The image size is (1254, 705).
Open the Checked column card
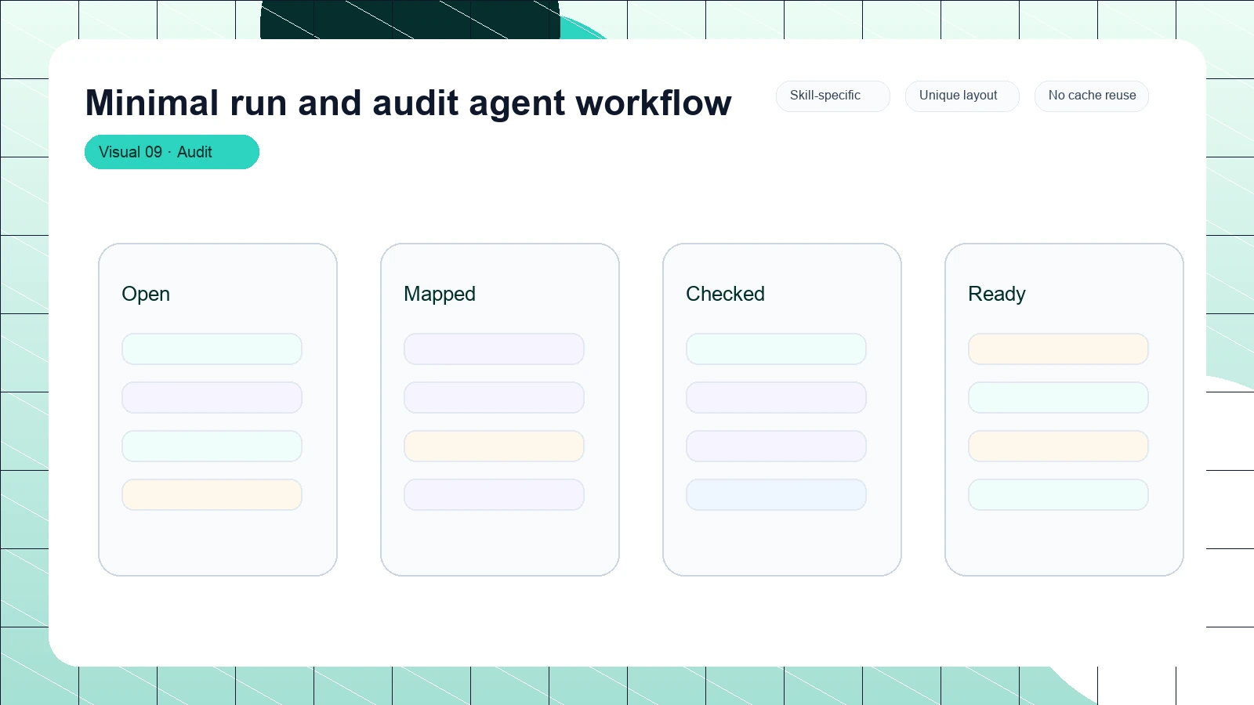tap(782, 410)
